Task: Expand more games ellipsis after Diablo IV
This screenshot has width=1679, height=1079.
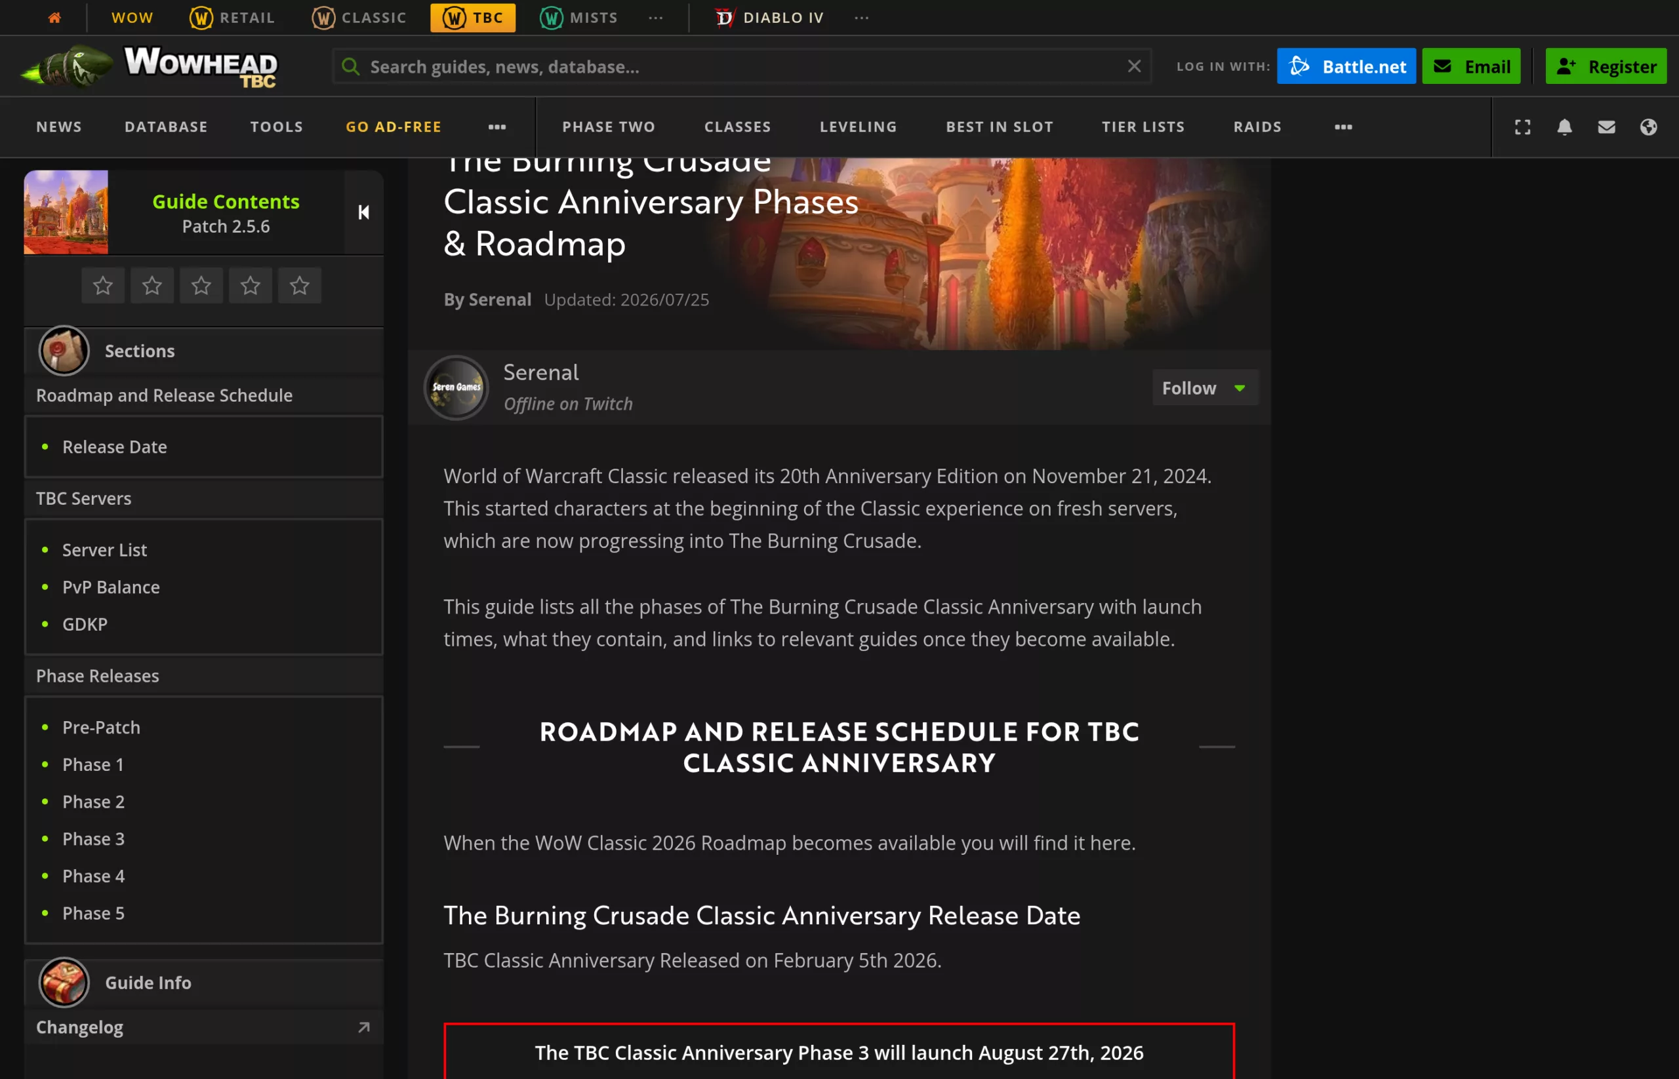Action: [x=862, y=18]
